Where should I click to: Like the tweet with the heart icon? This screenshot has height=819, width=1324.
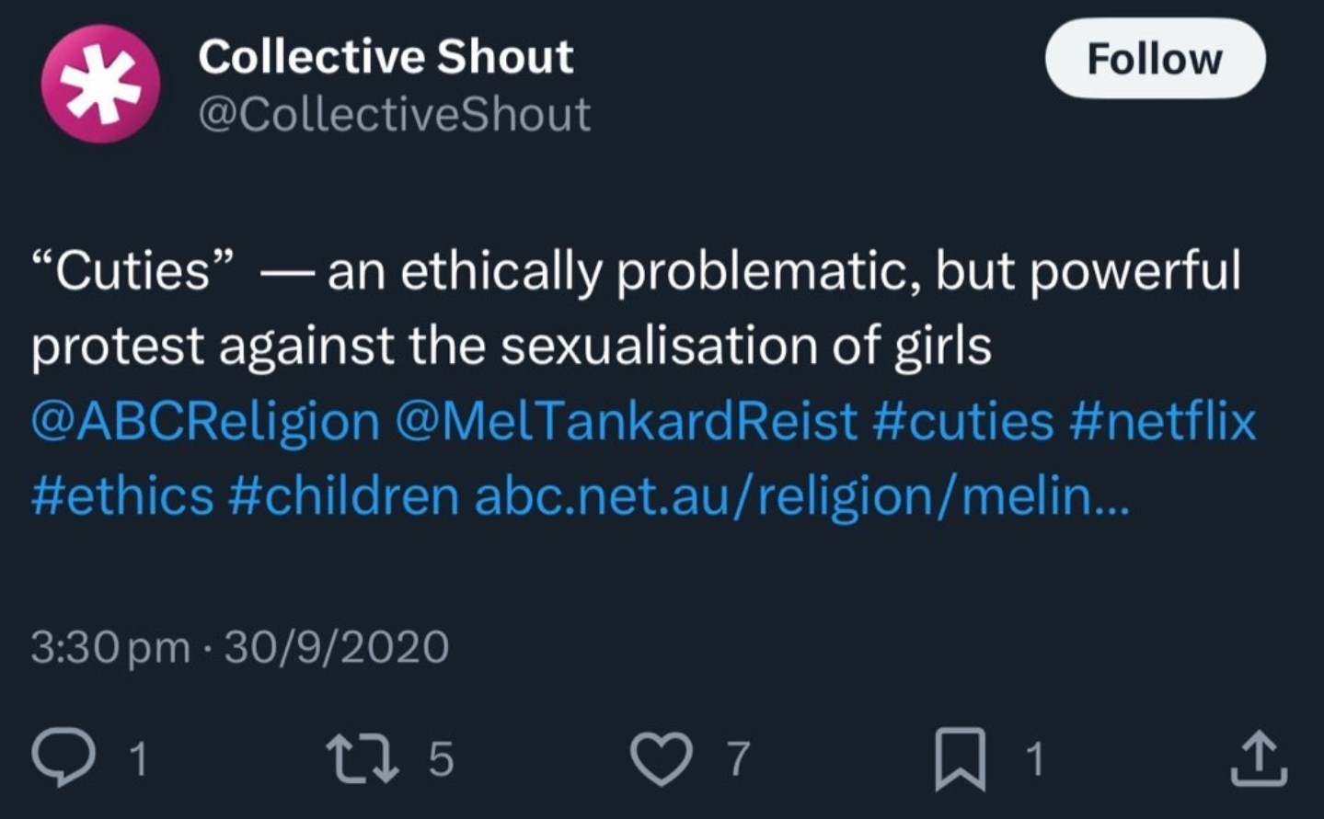(661, 758)
